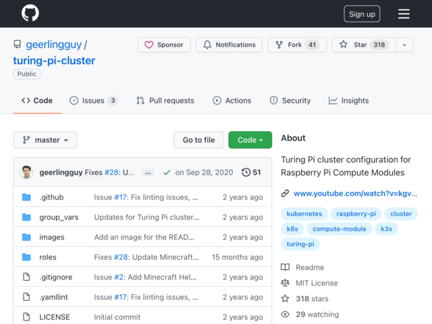
Task: Open the LICENSE file
Action: click(x=55, y=317)
